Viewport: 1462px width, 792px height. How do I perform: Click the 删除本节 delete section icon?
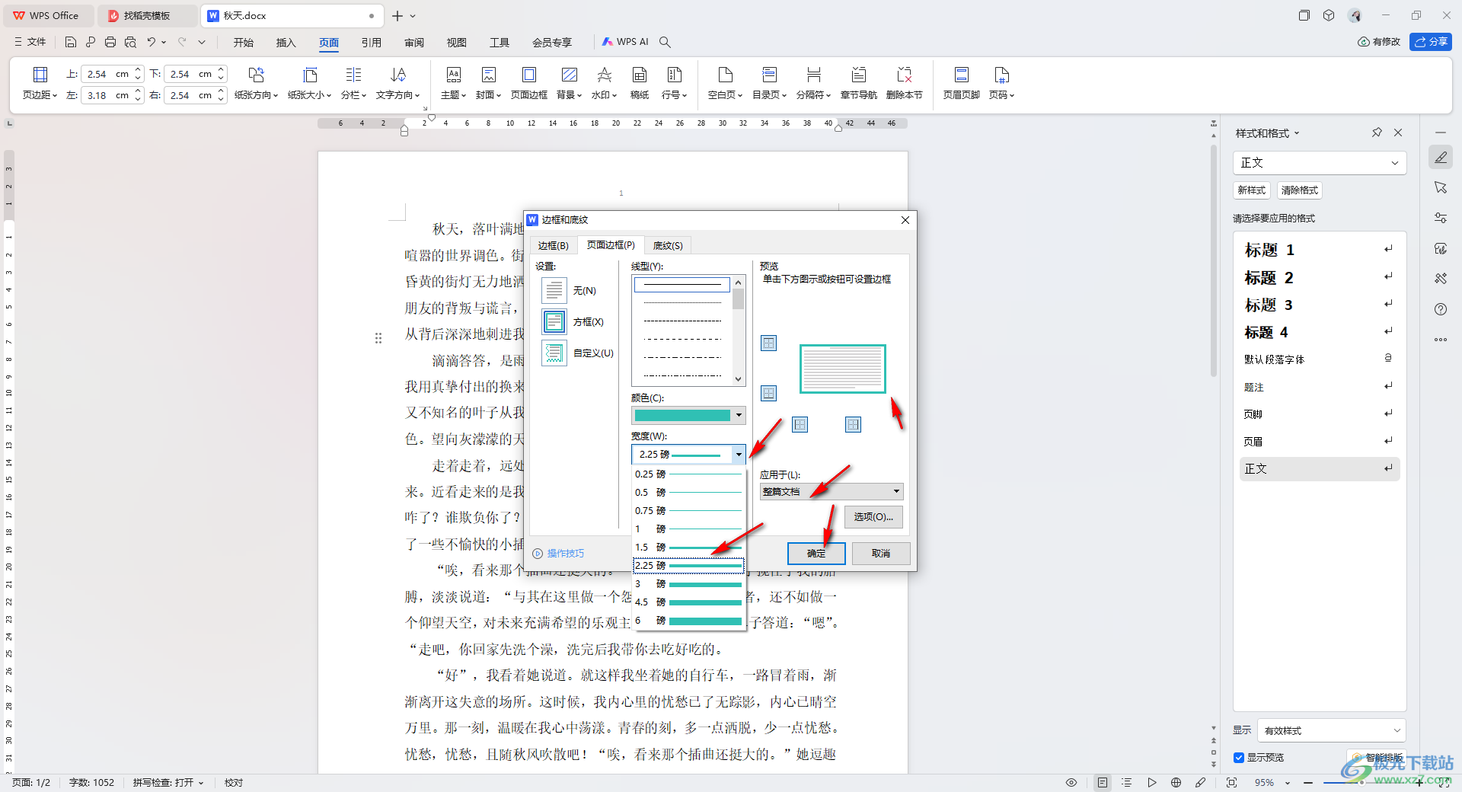[x=904, y=83]
